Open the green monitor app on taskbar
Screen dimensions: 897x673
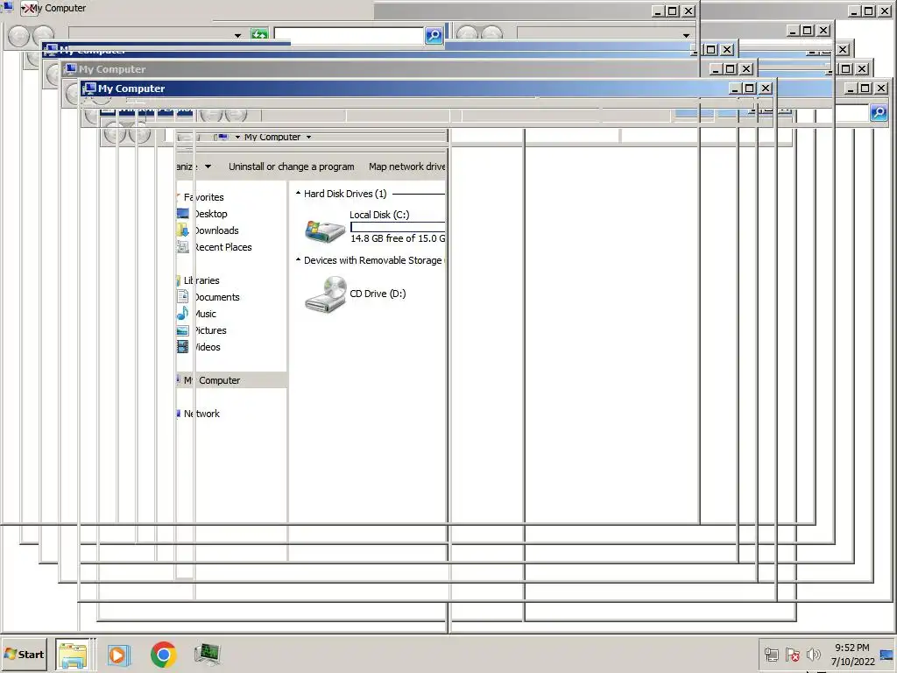click(x=207, y=655)
